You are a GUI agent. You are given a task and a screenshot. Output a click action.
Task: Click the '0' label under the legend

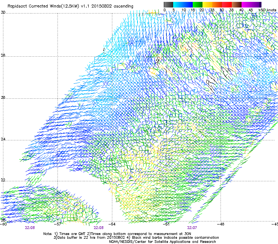[165, 10]
